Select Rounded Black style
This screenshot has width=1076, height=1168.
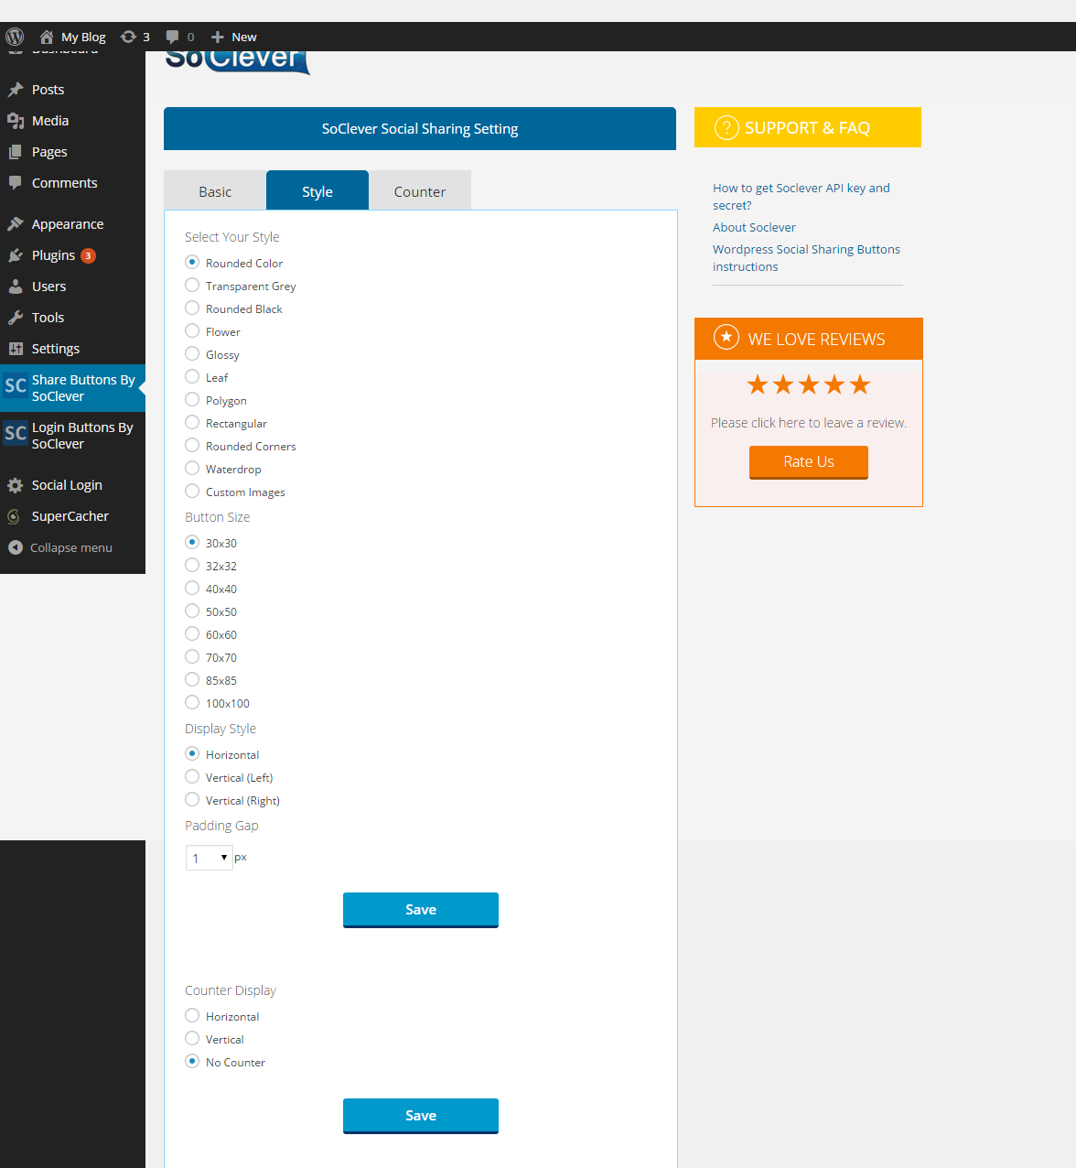click(192, 308)
